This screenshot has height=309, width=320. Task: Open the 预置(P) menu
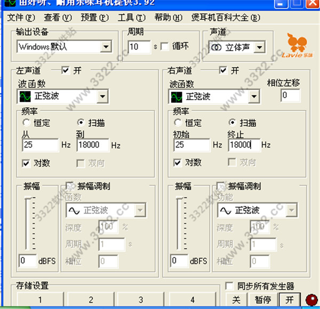(x=95, y=18)
